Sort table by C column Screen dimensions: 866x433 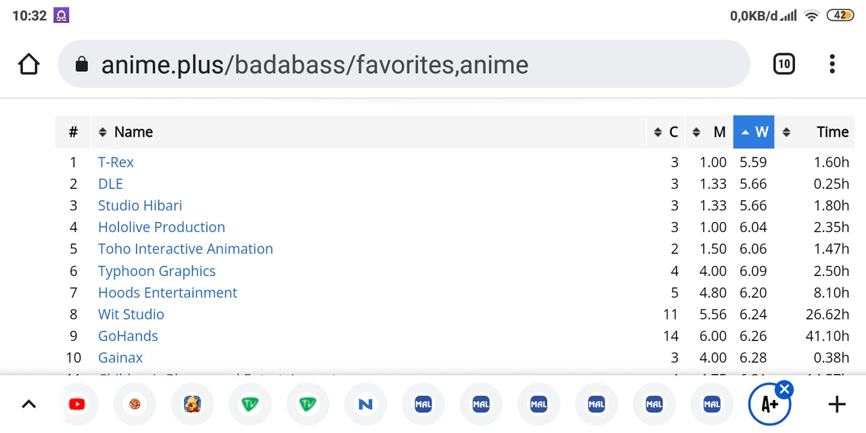pyautogui.click(x=666, y=132)
